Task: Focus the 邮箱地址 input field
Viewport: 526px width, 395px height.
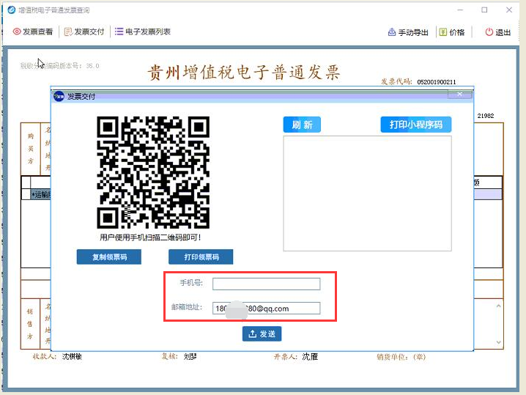Action: [267, 308]
